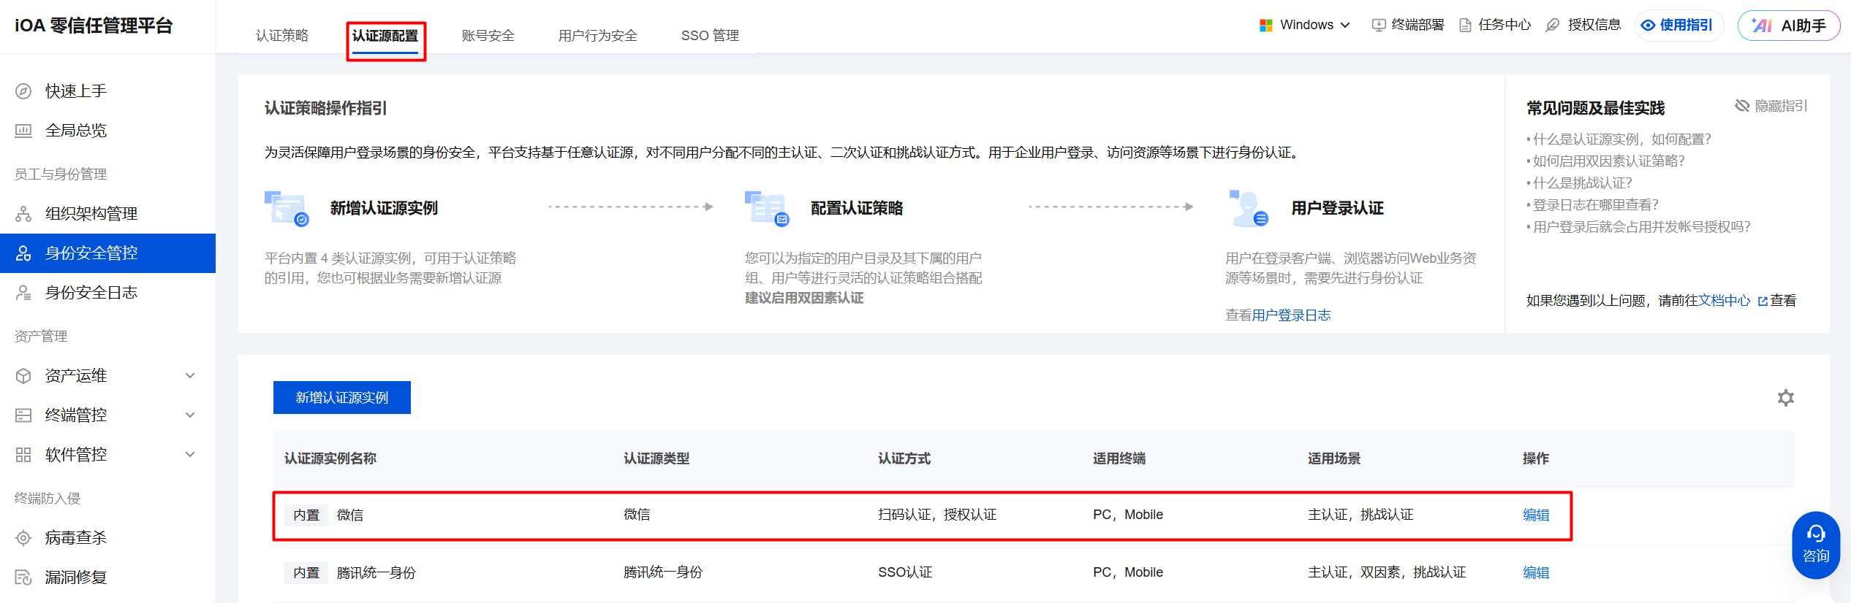The width and height of the screenshot is (1851, 603).
Task: View 授权信息 license info
Action: 1583,25
